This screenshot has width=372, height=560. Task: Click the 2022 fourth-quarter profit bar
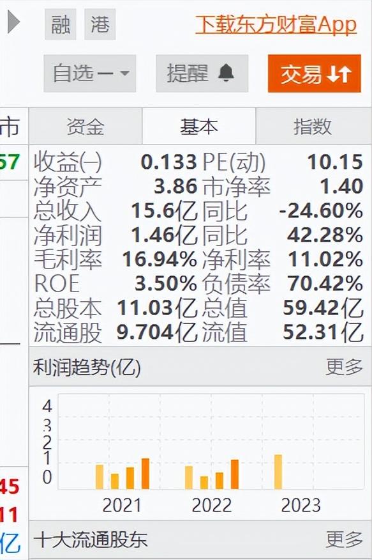click(x=234, y=474)
